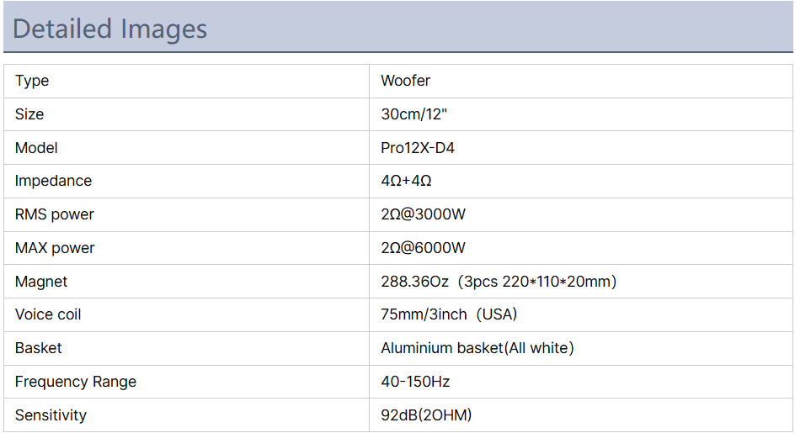The width and height of the screenshot is (795, 433).
Task: Click the Impedance row label
Action: pyautogui.click(x=53, y=181)
